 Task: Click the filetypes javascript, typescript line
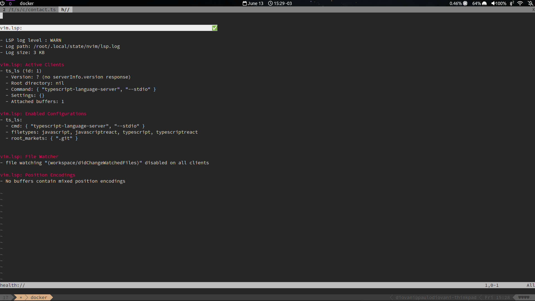[102, 132]
